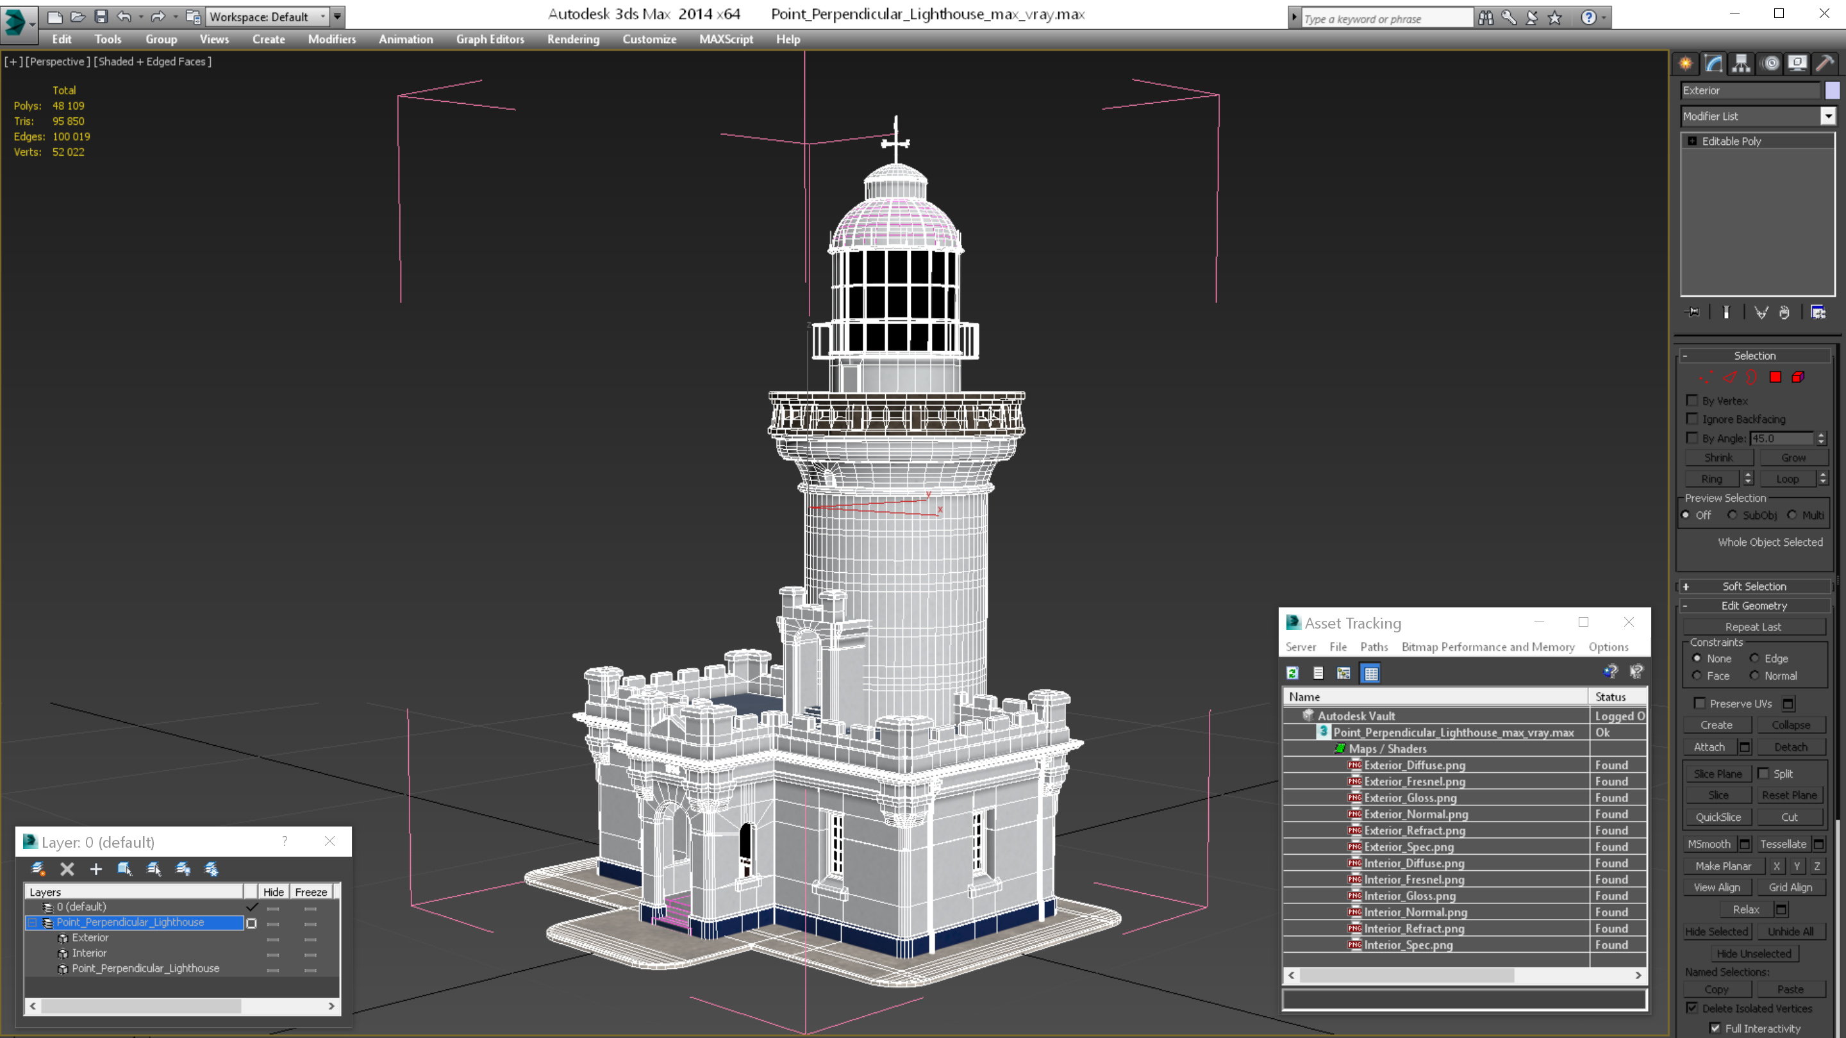Switch Asset Tracking to table view icon

1371,673
